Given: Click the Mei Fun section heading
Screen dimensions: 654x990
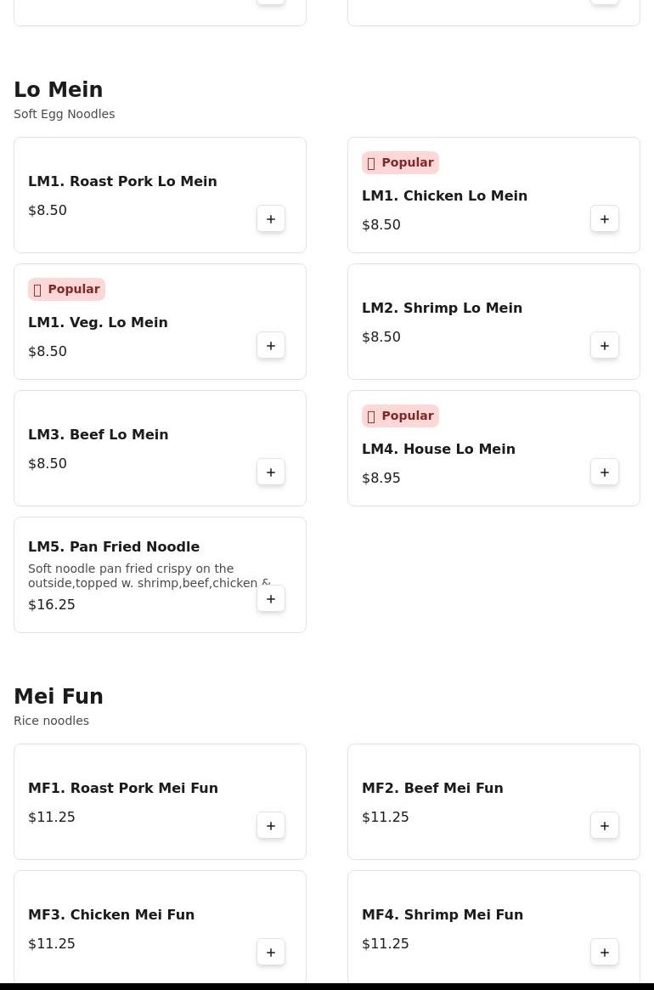Looking at the screenshot, I should click(x=59, y=697).
